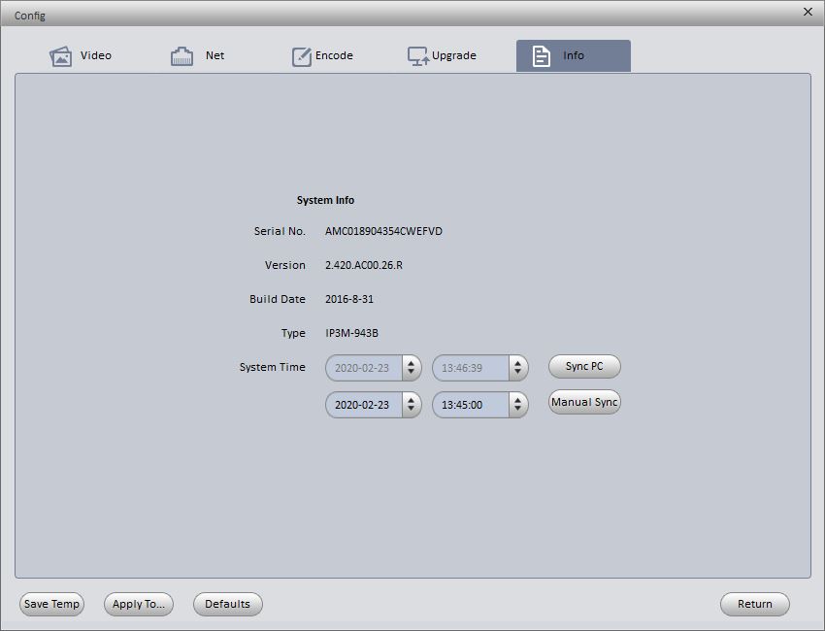Viewport: 825px width, 631px height.
Task: Click the Sync PC button
Action: pos(584,366)
